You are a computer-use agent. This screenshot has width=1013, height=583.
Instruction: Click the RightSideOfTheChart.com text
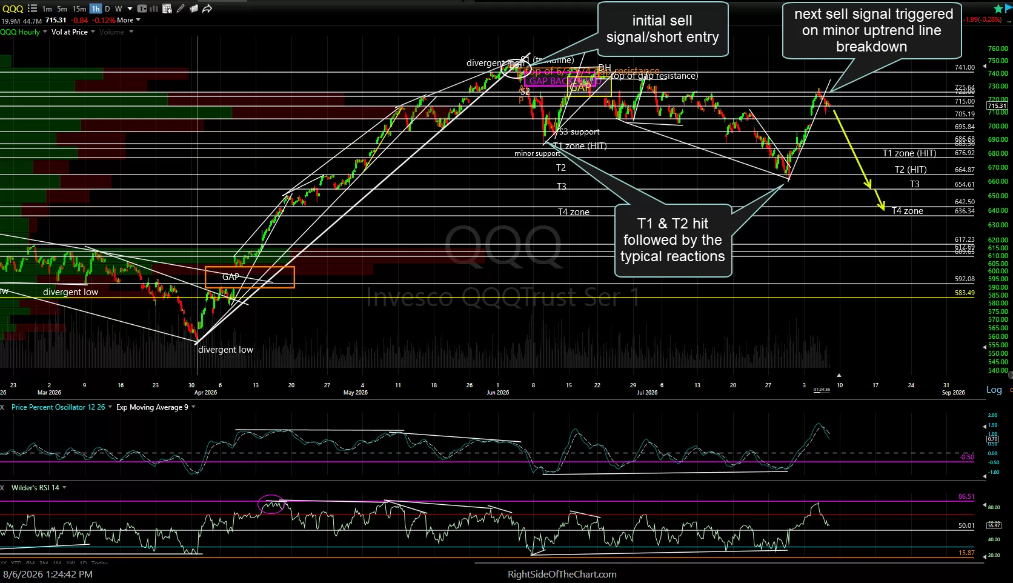562,575
